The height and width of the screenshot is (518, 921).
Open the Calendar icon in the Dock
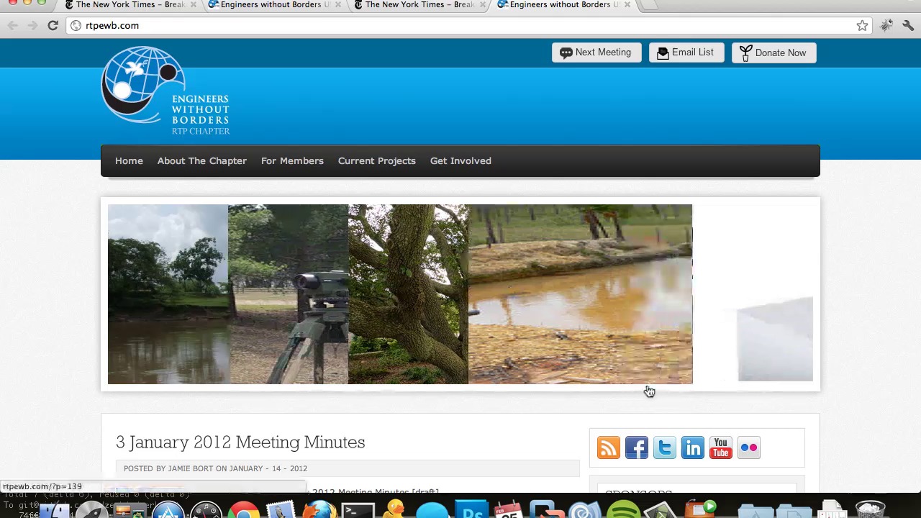[508, 509]
